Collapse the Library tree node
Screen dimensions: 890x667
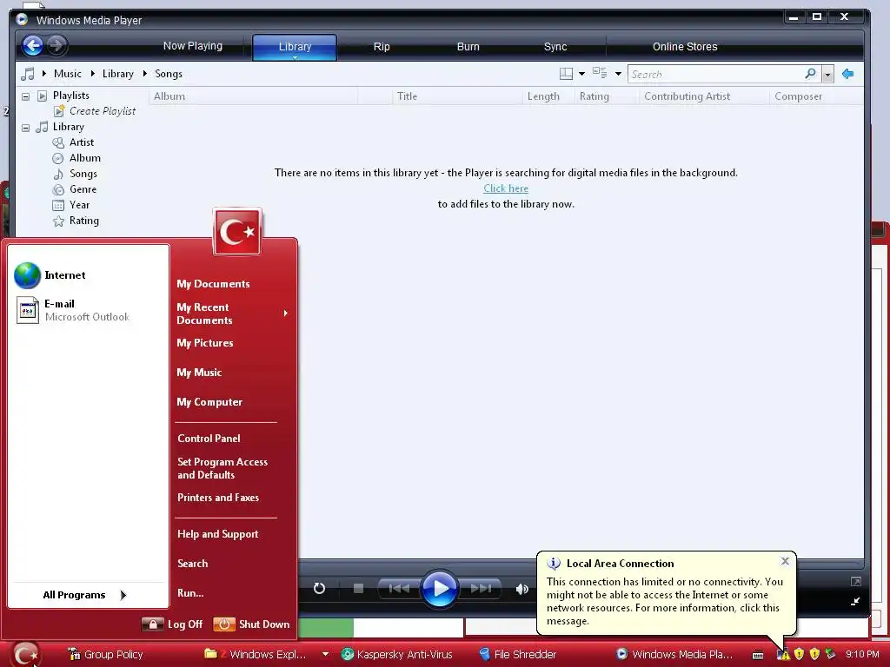[25, 128]
